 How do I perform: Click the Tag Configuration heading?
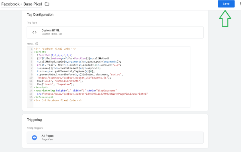(x=40, y=14)
